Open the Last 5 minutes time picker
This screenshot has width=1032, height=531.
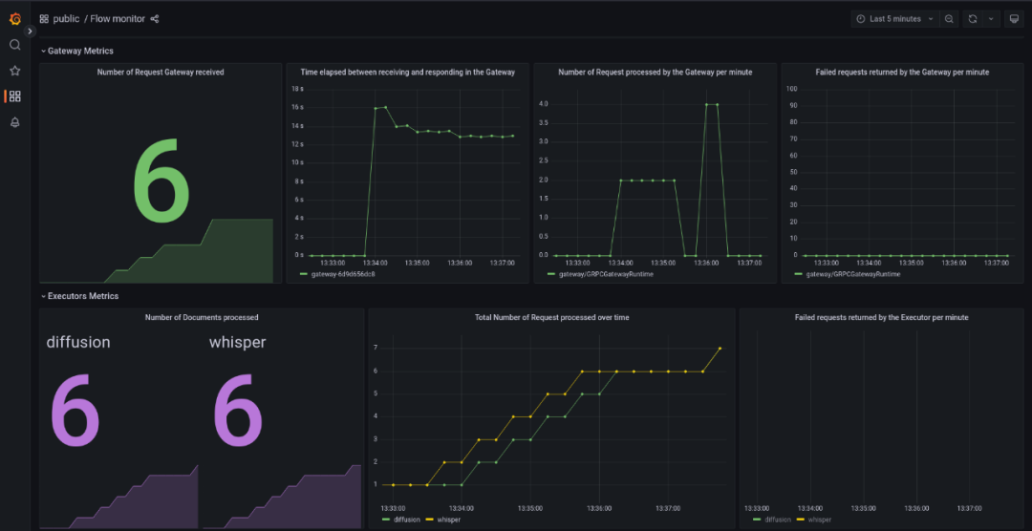pos(894,19)
